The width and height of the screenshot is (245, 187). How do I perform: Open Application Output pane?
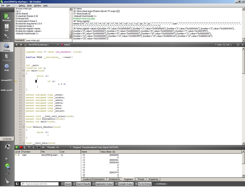coord(103,184)
